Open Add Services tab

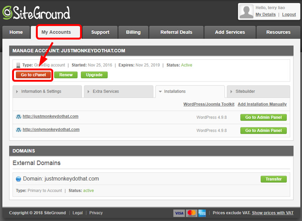[x=230, y=32]
